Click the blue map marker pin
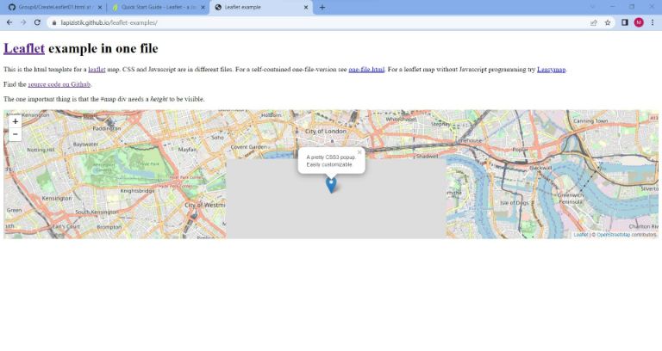 coord(331,183)
